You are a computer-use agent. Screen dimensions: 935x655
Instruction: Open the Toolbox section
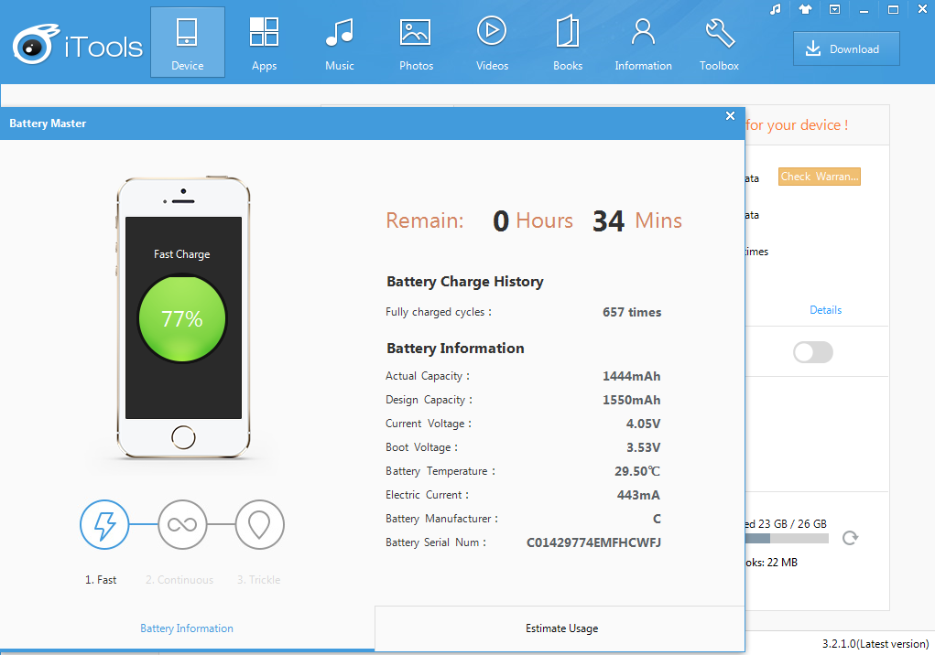click(719, 42)
